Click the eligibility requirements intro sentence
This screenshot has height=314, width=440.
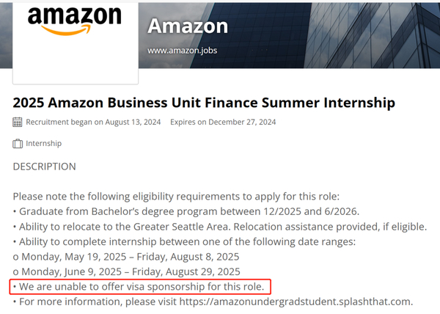[x=176, y=197]
